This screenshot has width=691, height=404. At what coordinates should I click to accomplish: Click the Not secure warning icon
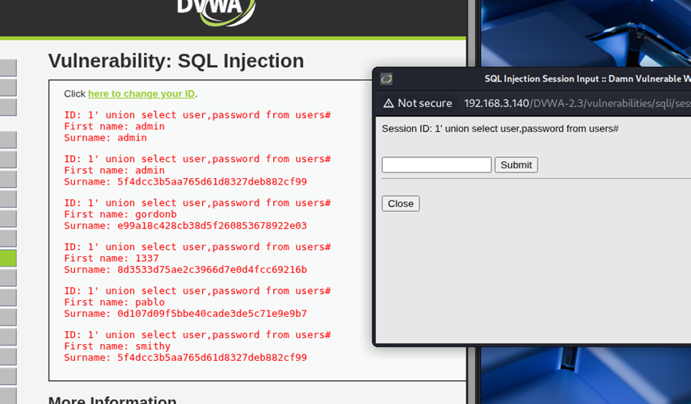(x=388, y=103)
